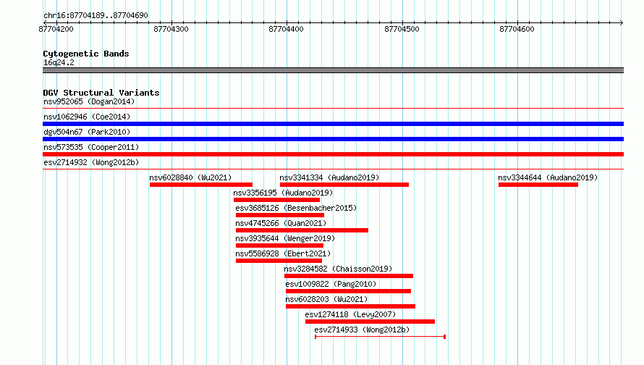Click the 16q24.2 band label
This screenshot has width=644, height=365.
(59, 62)
